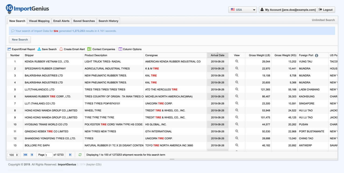
Task: Switch to the Visual Mapping tab
Action: point(39,21)
